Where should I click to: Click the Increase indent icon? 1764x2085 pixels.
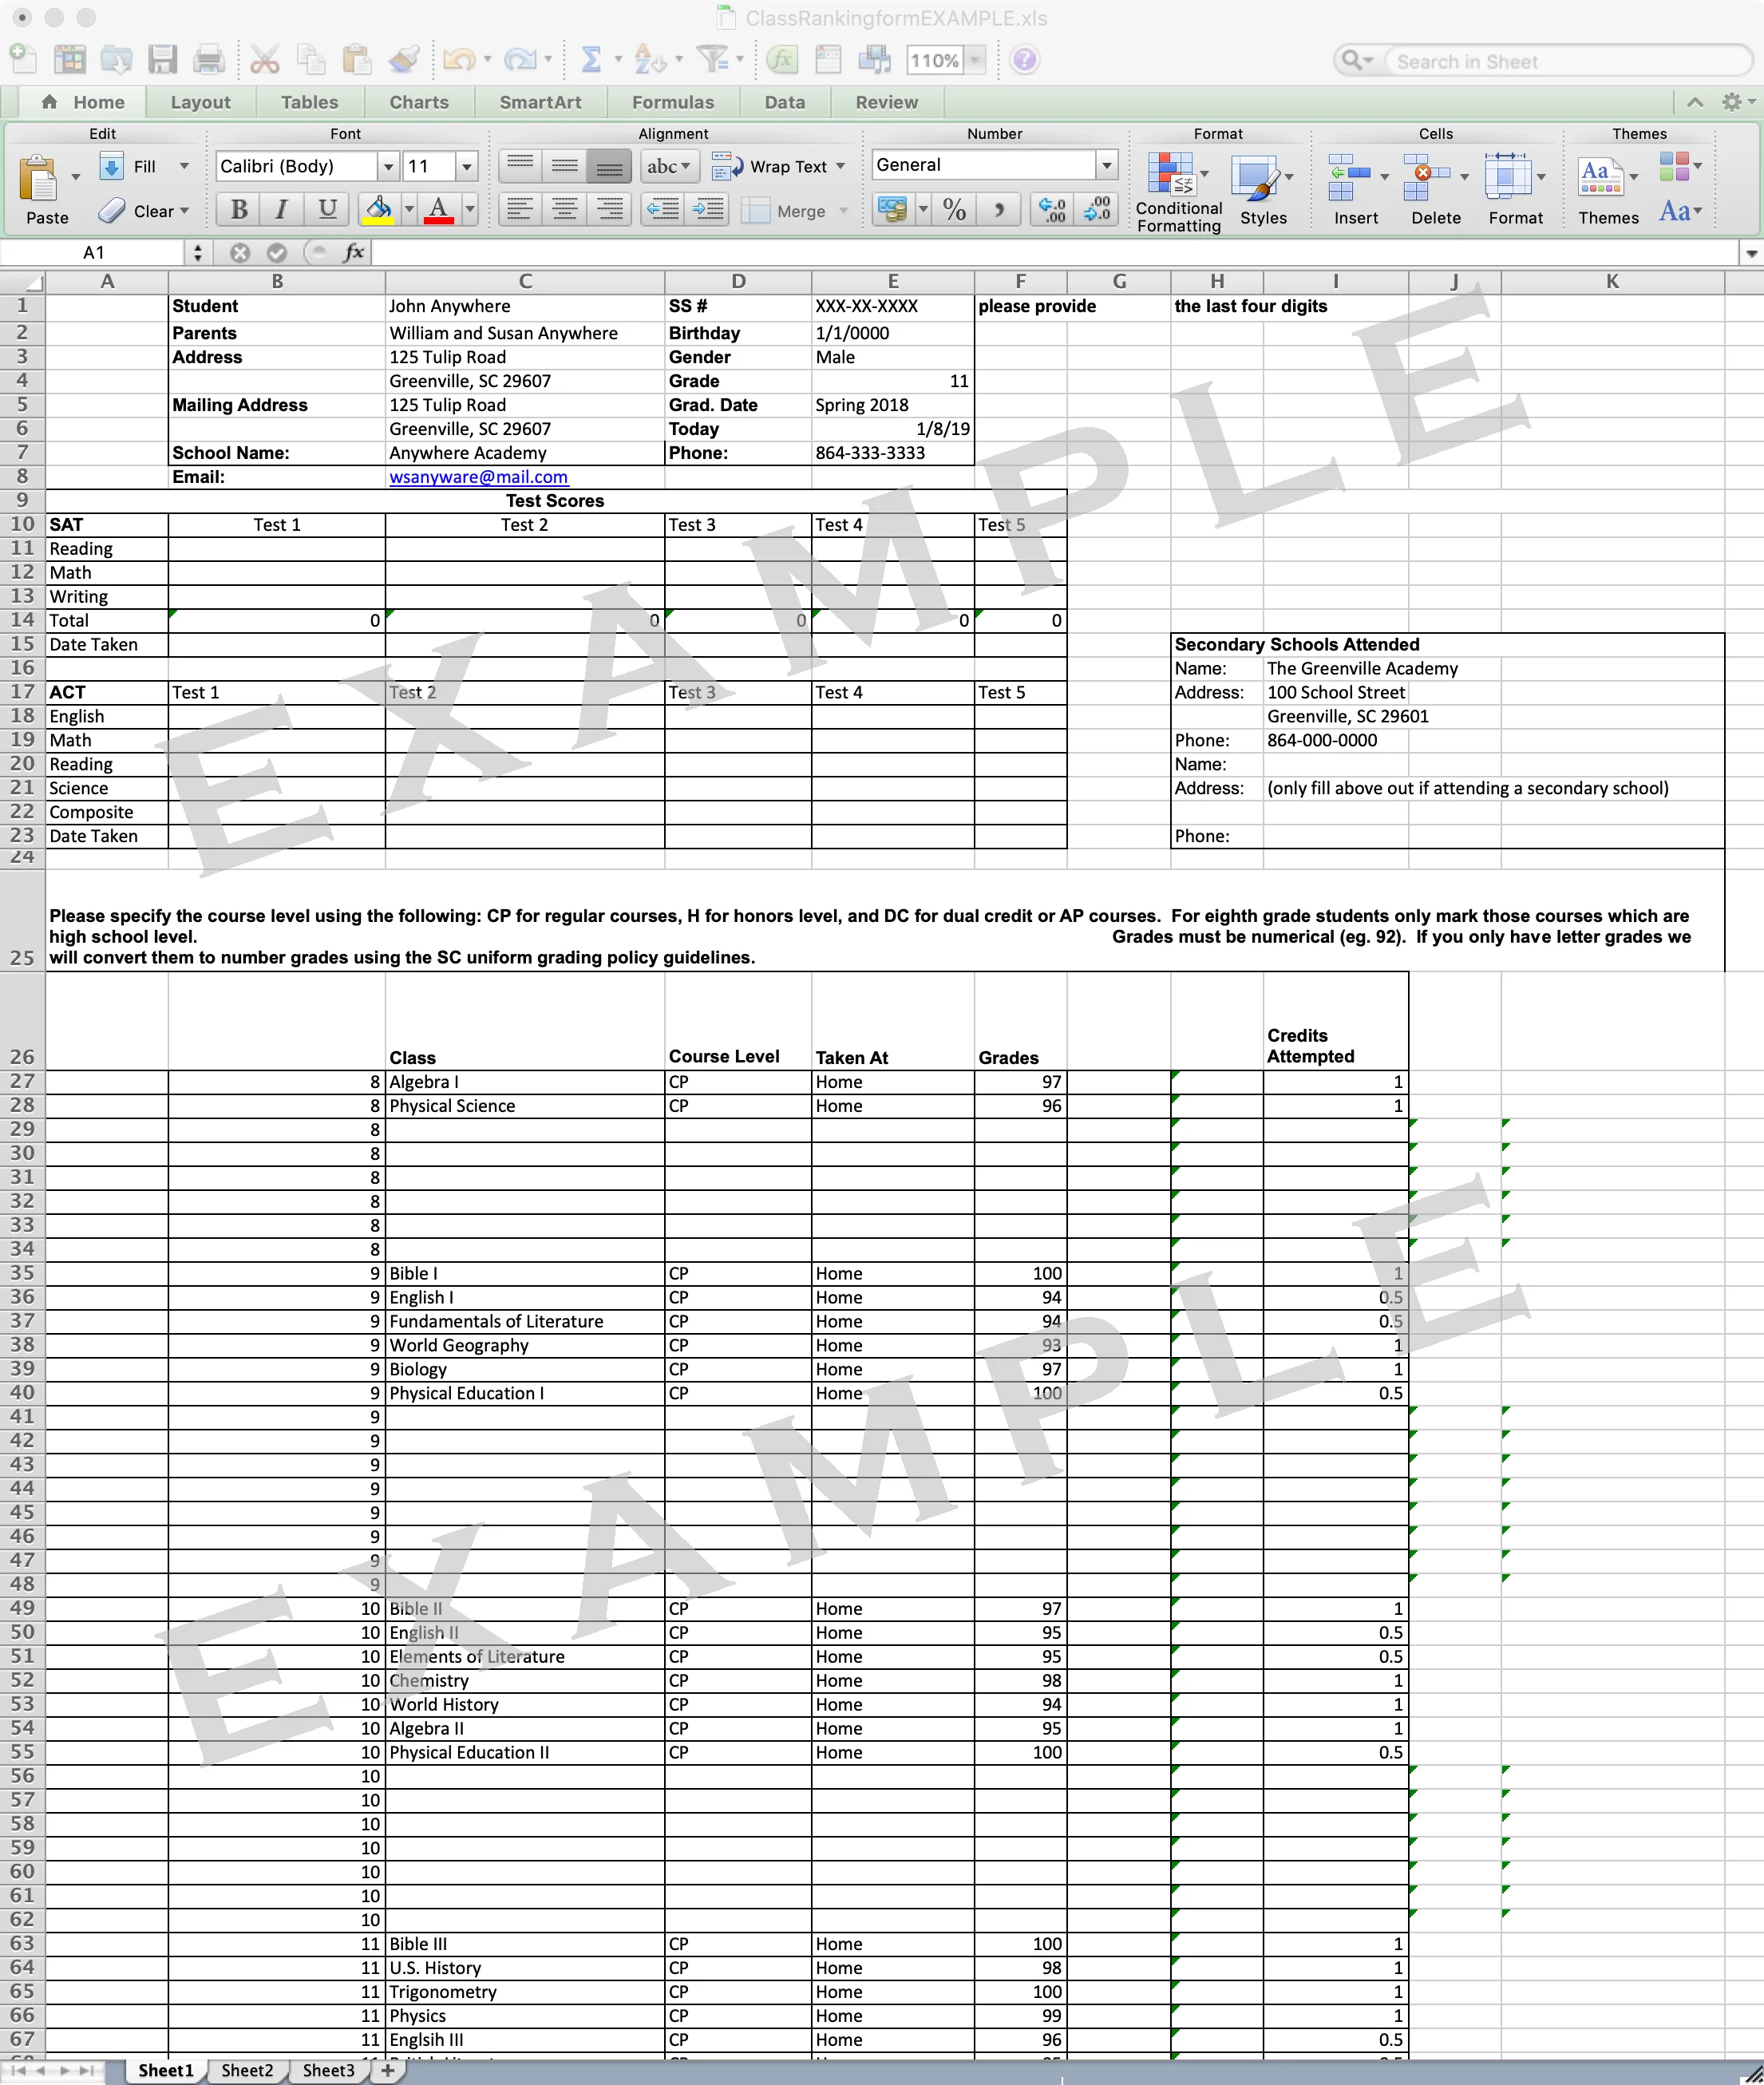[708, 210]
